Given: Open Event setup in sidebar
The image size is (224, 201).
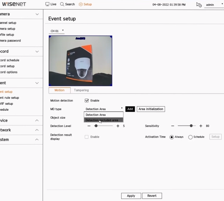Looking at the screenshot, I should pos(6,92).
